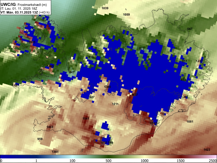Click the 1423 value on the map
The height and width of the screenshot is (163, 217).
(207, 150)
